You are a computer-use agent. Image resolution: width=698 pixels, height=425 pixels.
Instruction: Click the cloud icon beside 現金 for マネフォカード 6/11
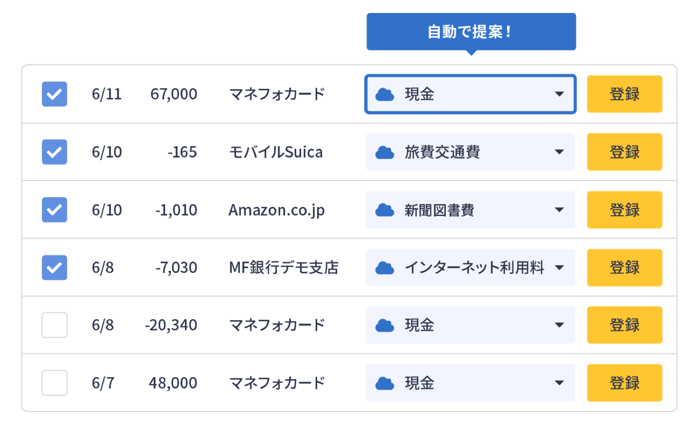click(384, 94)
